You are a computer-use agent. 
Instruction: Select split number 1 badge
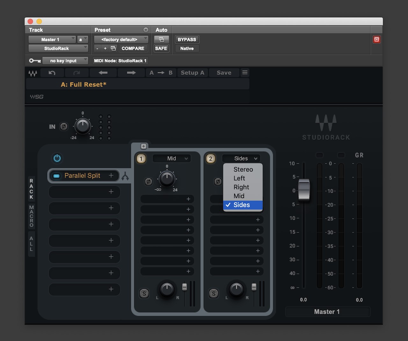(x=141, y=159)
